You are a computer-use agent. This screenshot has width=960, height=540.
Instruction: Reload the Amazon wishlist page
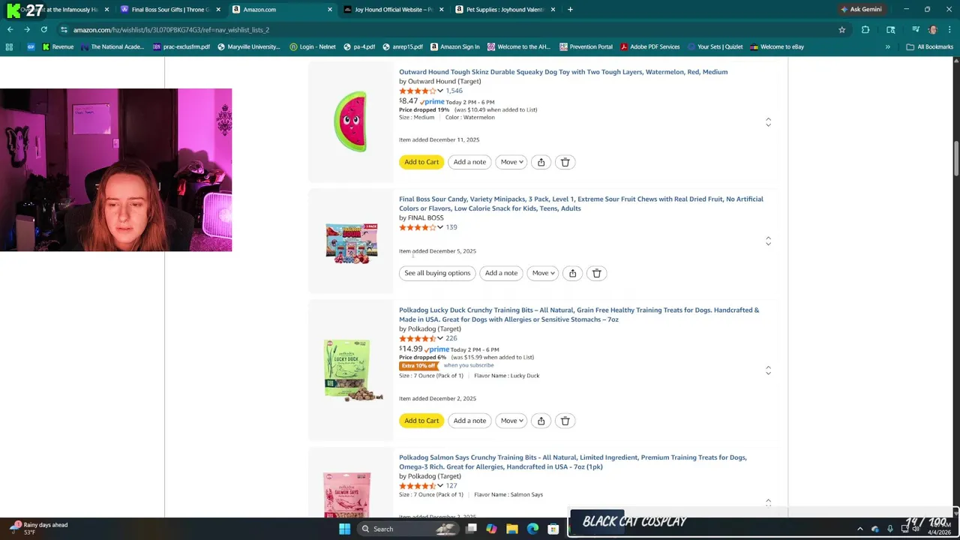pos(44,29)
